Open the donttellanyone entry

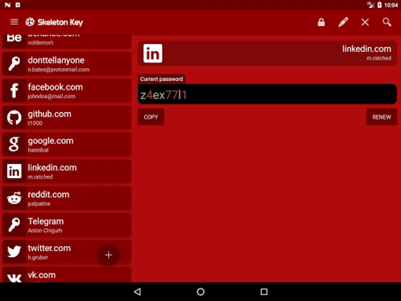coord(56,64)
